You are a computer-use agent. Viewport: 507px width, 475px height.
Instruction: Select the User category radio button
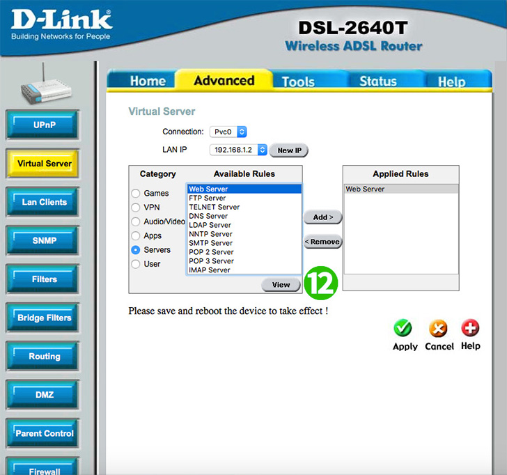coord(136,264)
